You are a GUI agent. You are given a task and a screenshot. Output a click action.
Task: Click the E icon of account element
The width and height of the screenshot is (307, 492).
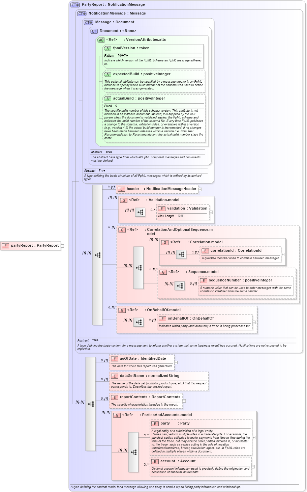pos(155,461)
